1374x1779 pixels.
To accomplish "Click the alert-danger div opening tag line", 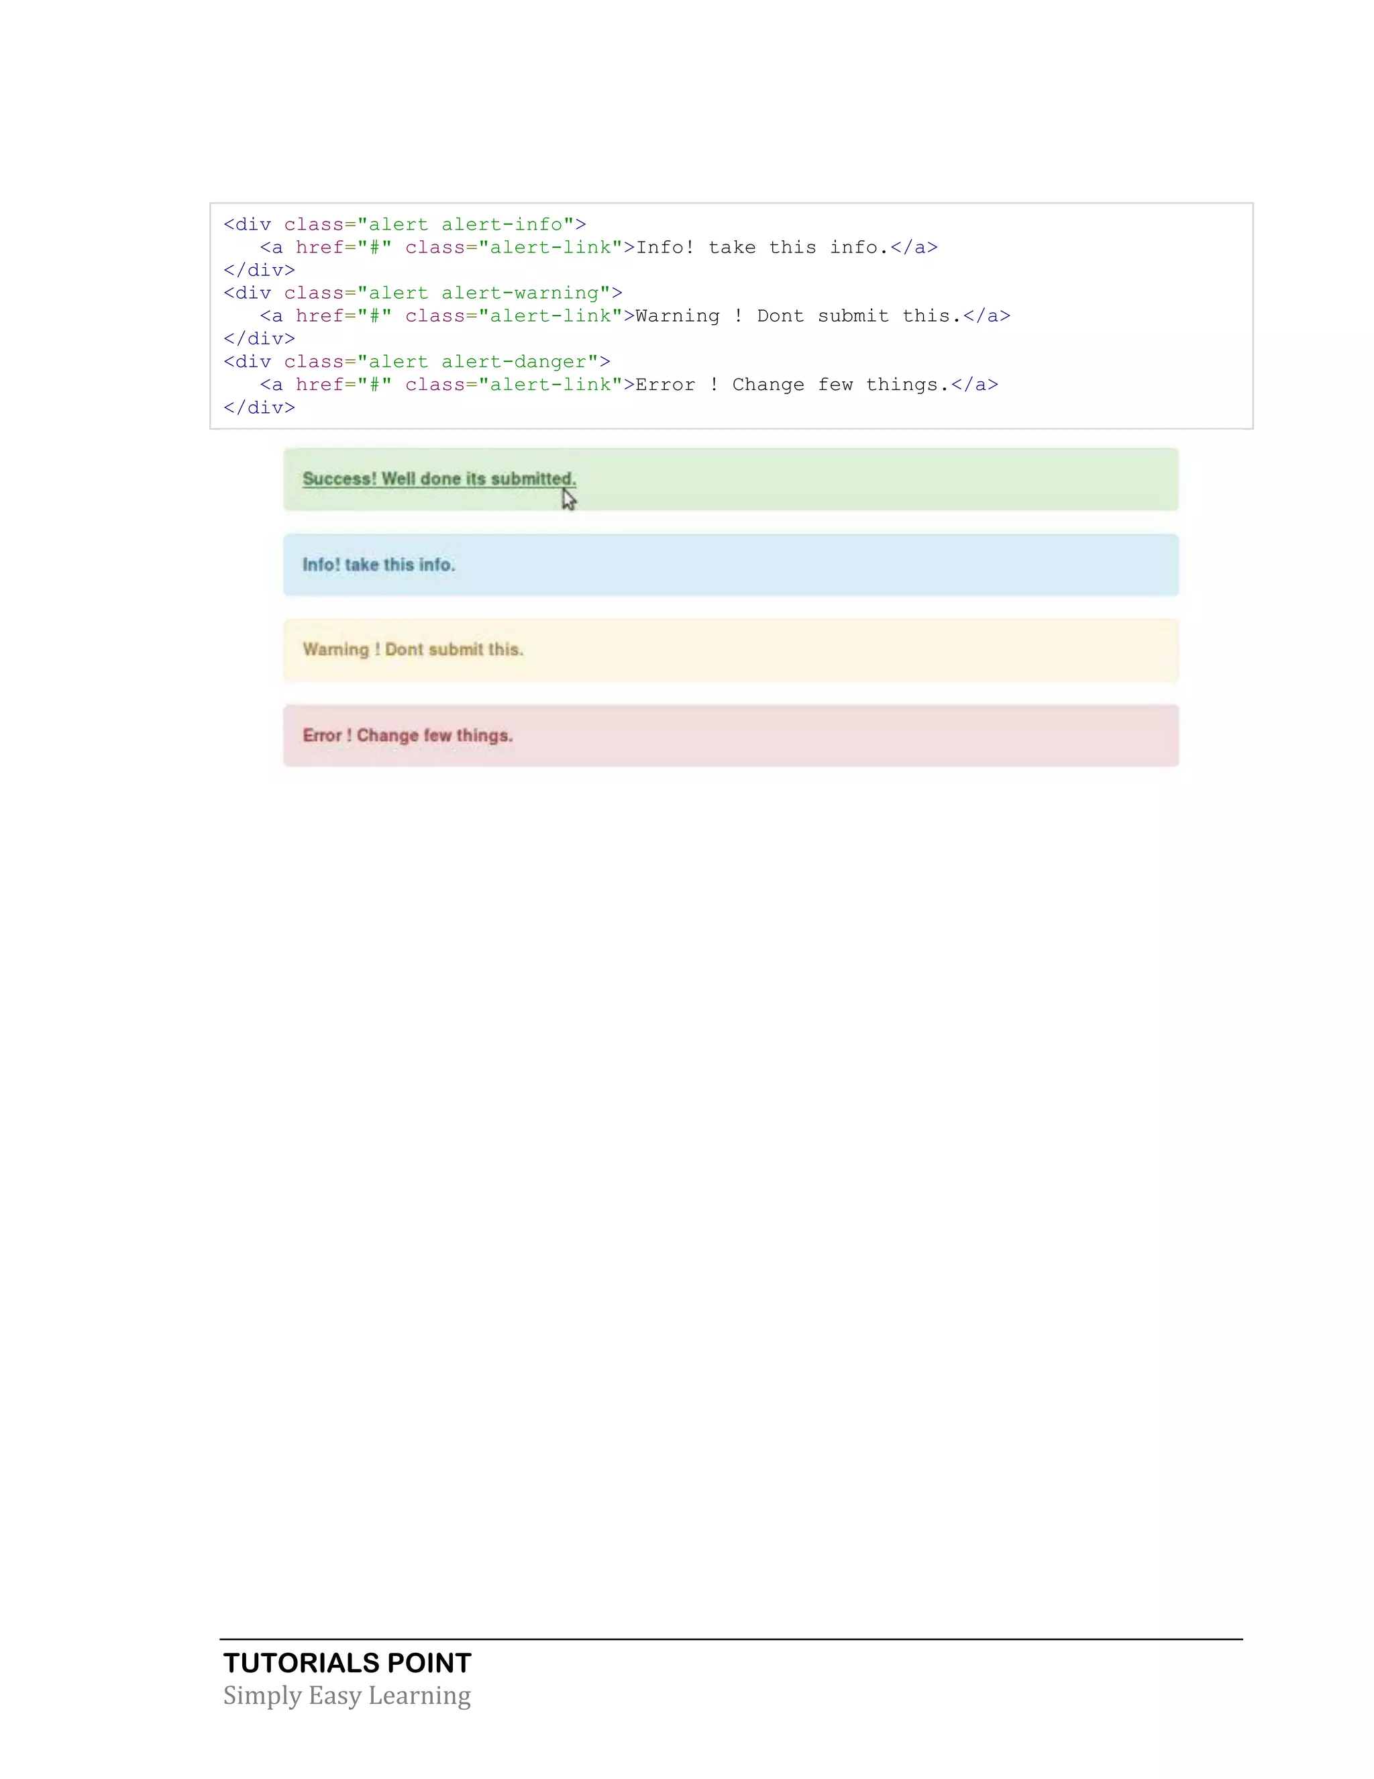I will point(417,362).
